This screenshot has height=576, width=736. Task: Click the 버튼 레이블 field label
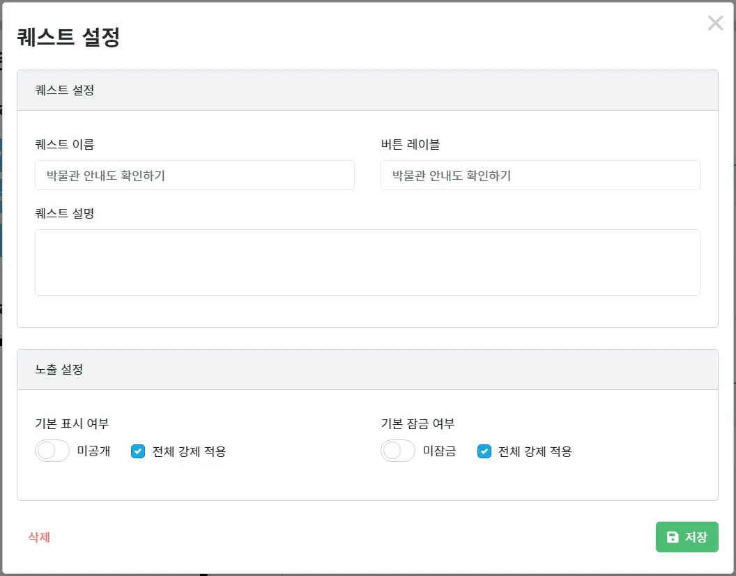(x=411, y=145)
